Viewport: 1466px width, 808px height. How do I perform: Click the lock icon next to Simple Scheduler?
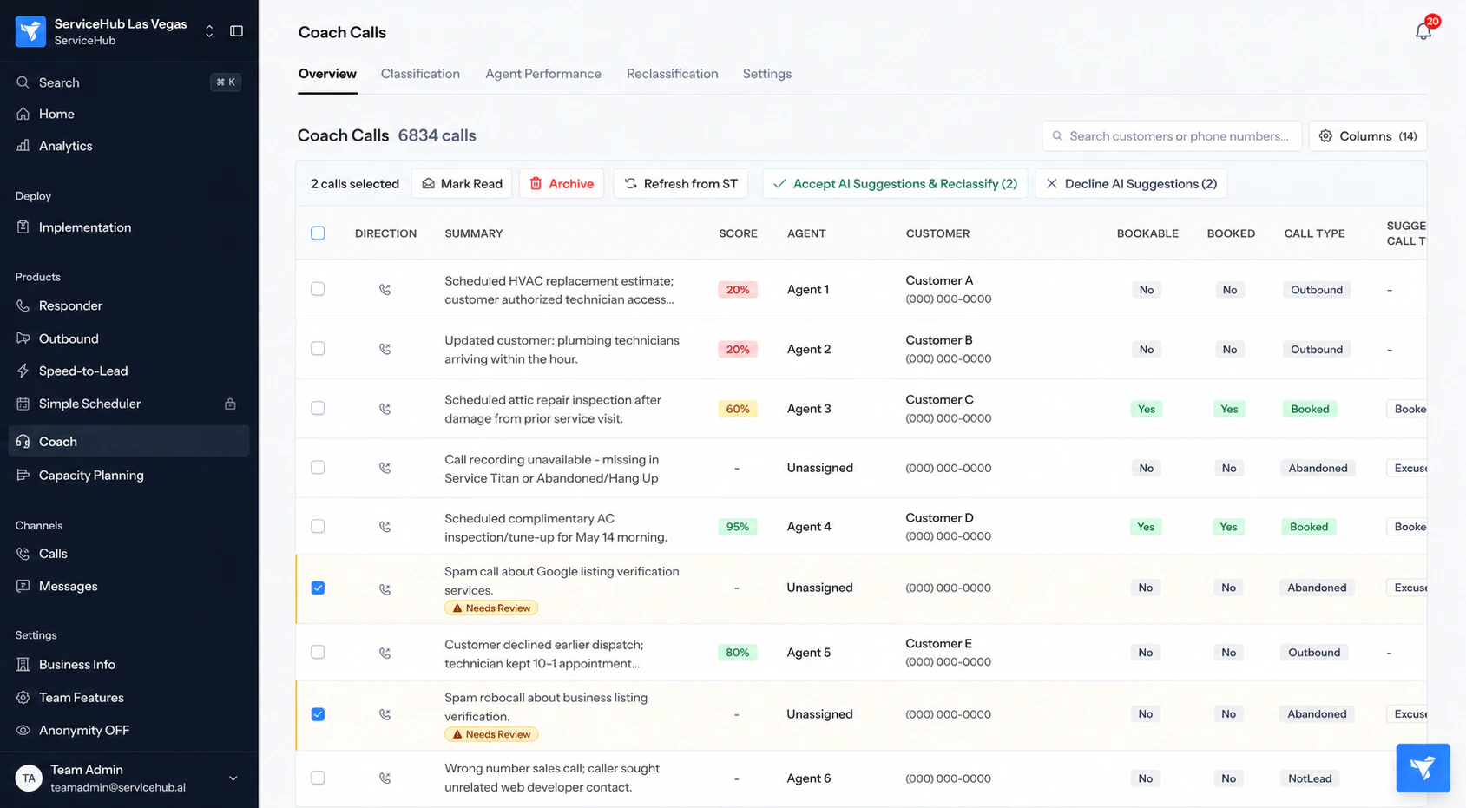coord(230,404)
